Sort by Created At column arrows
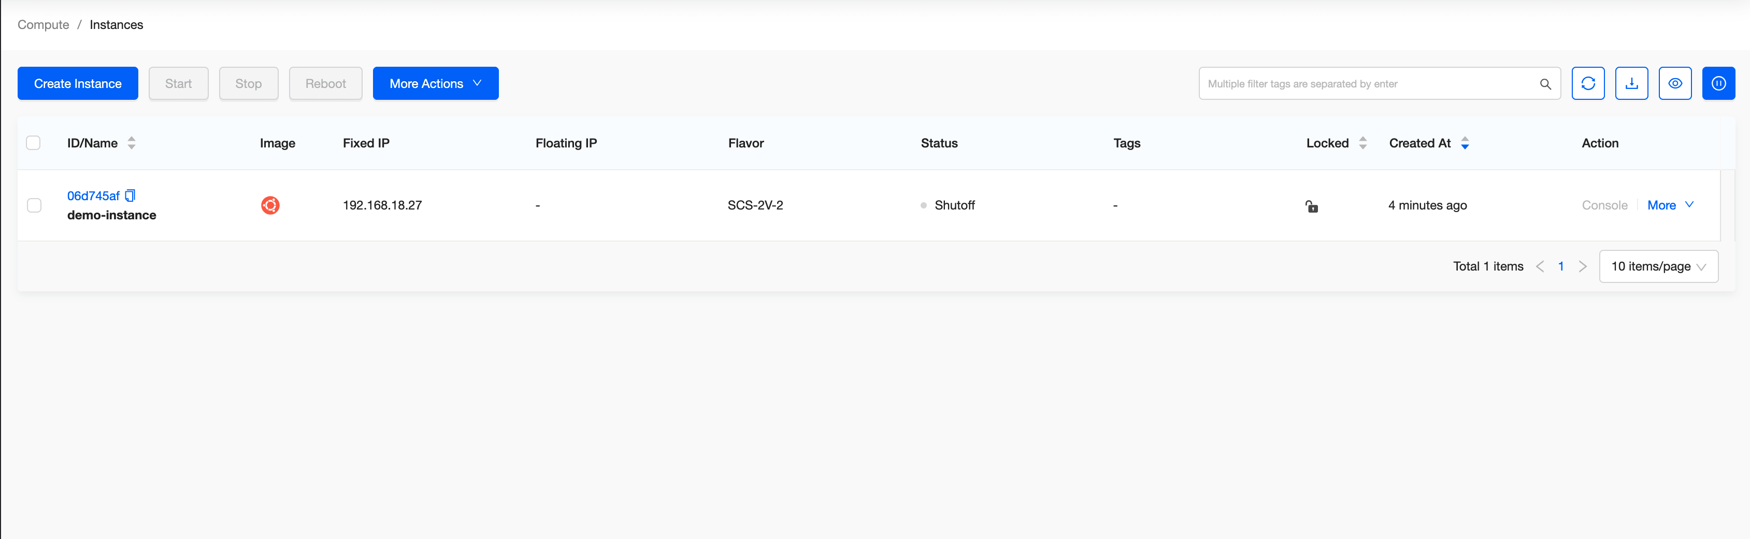1750x539 pixels. [x=1465, y=143]
